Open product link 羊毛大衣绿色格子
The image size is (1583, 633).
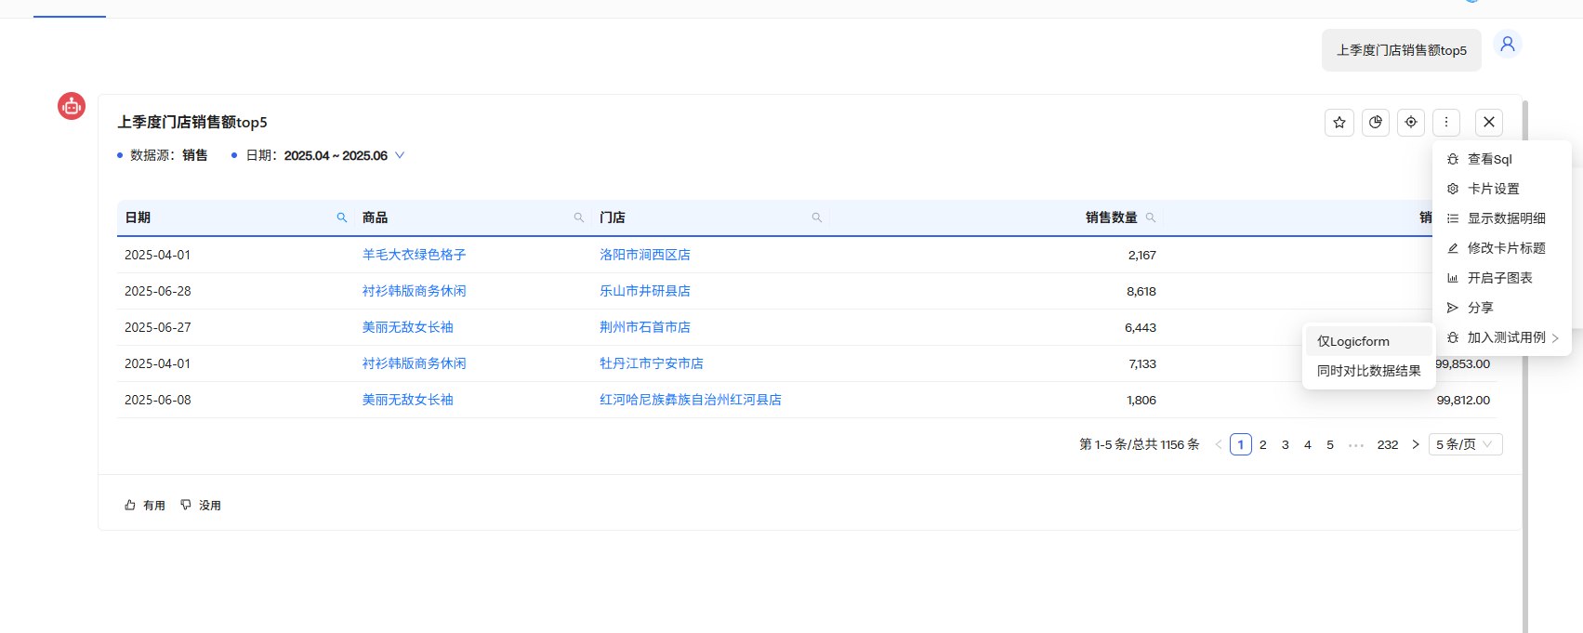click(x=415, y=255)
